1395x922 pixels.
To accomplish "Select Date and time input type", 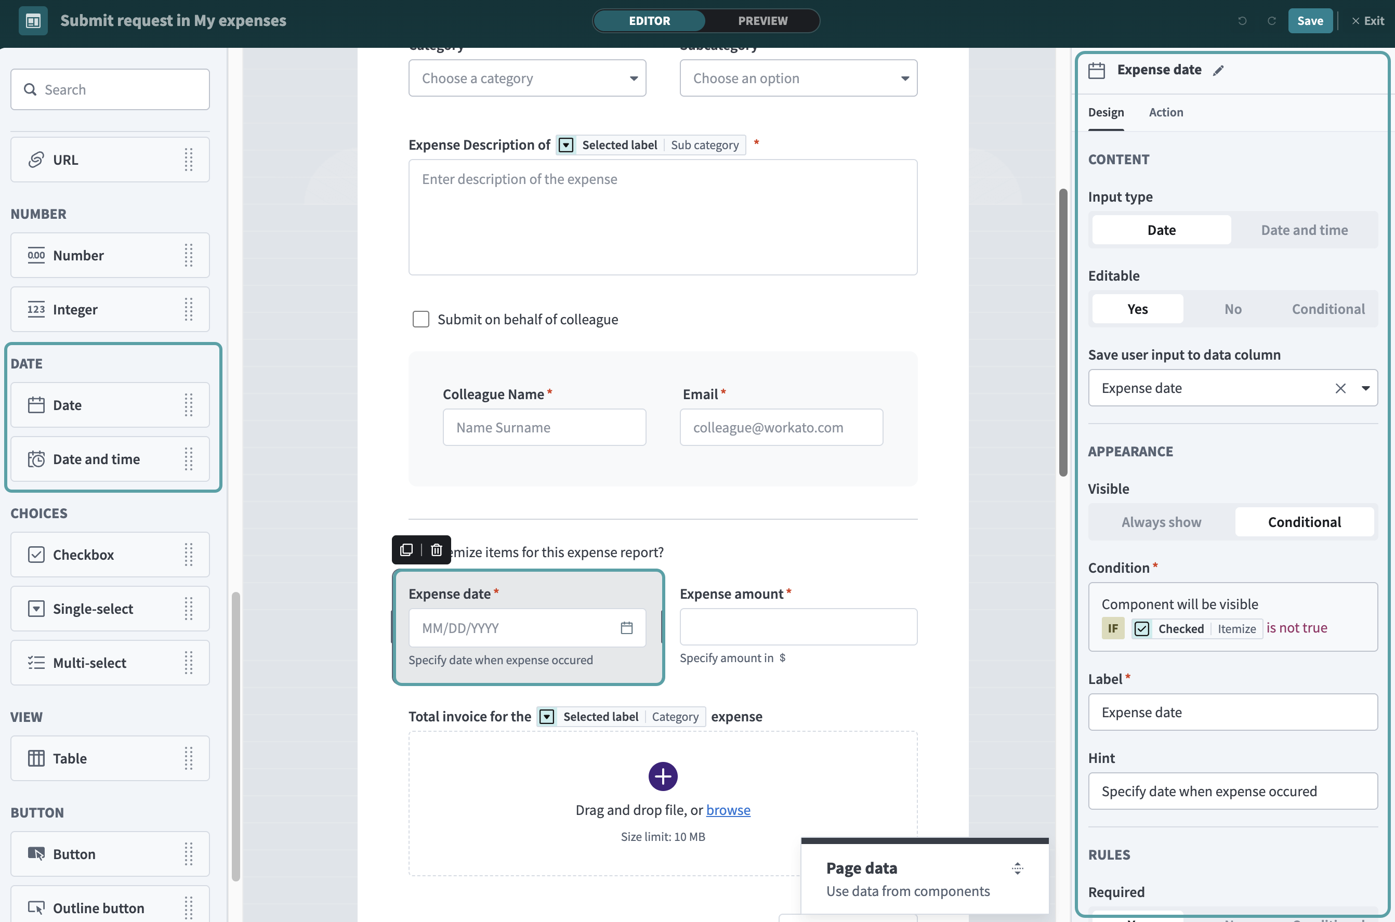I will 1304,230.
